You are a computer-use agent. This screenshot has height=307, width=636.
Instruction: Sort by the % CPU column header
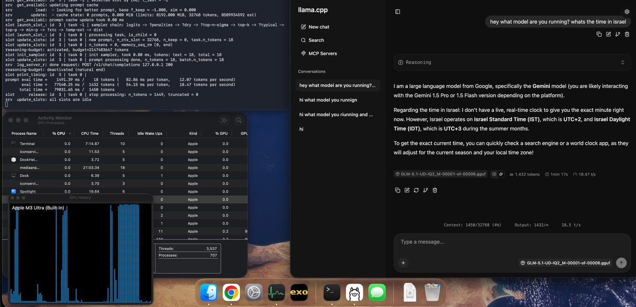pos(60,134)
